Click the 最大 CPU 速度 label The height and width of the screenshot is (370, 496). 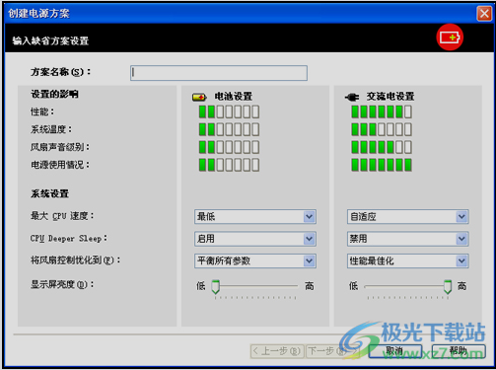pyautogui.click(x=62, y=216)
